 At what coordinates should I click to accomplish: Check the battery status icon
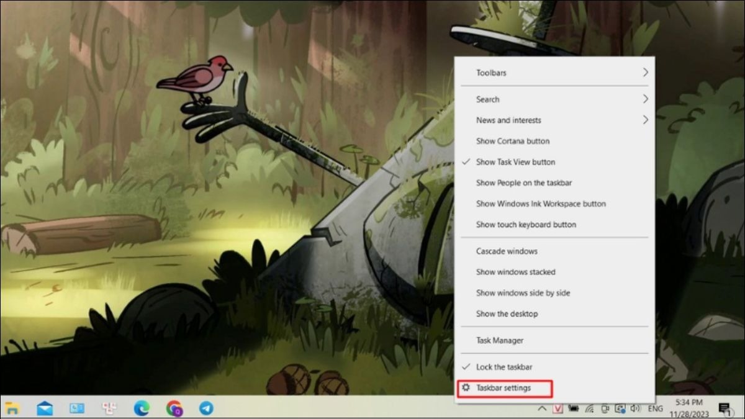point(574,408)
